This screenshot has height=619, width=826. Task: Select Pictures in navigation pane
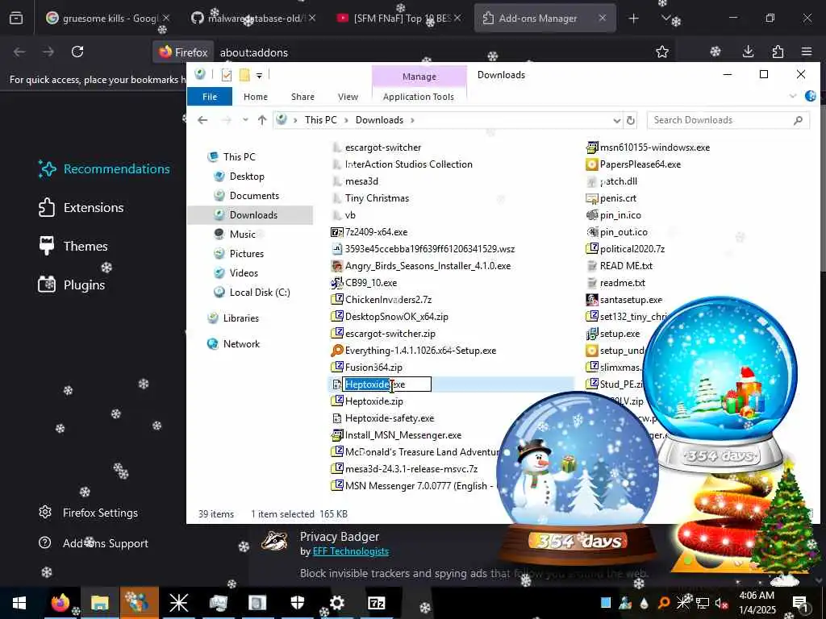click(247, 254)
